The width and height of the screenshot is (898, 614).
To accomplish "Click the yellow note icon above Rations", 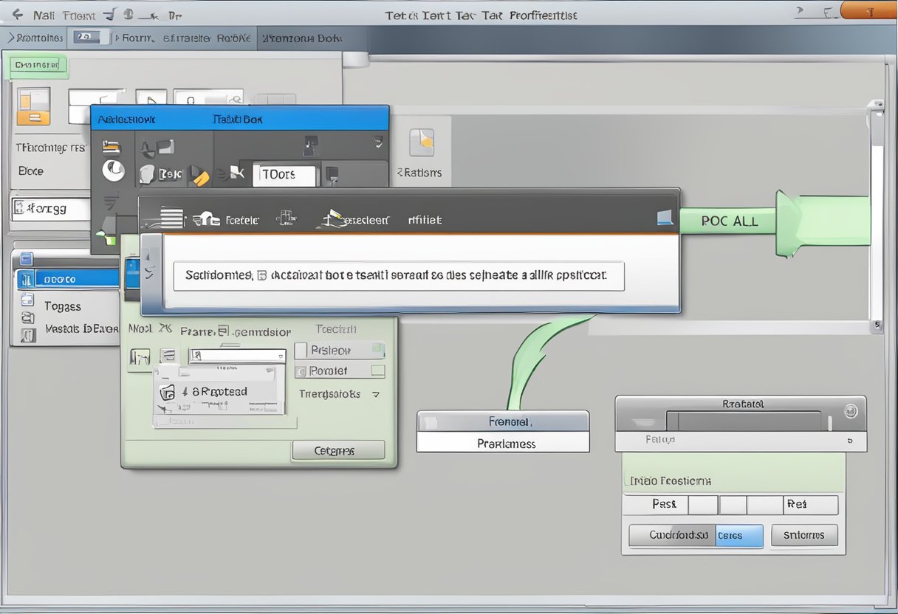I will click(x=422, y=142).
